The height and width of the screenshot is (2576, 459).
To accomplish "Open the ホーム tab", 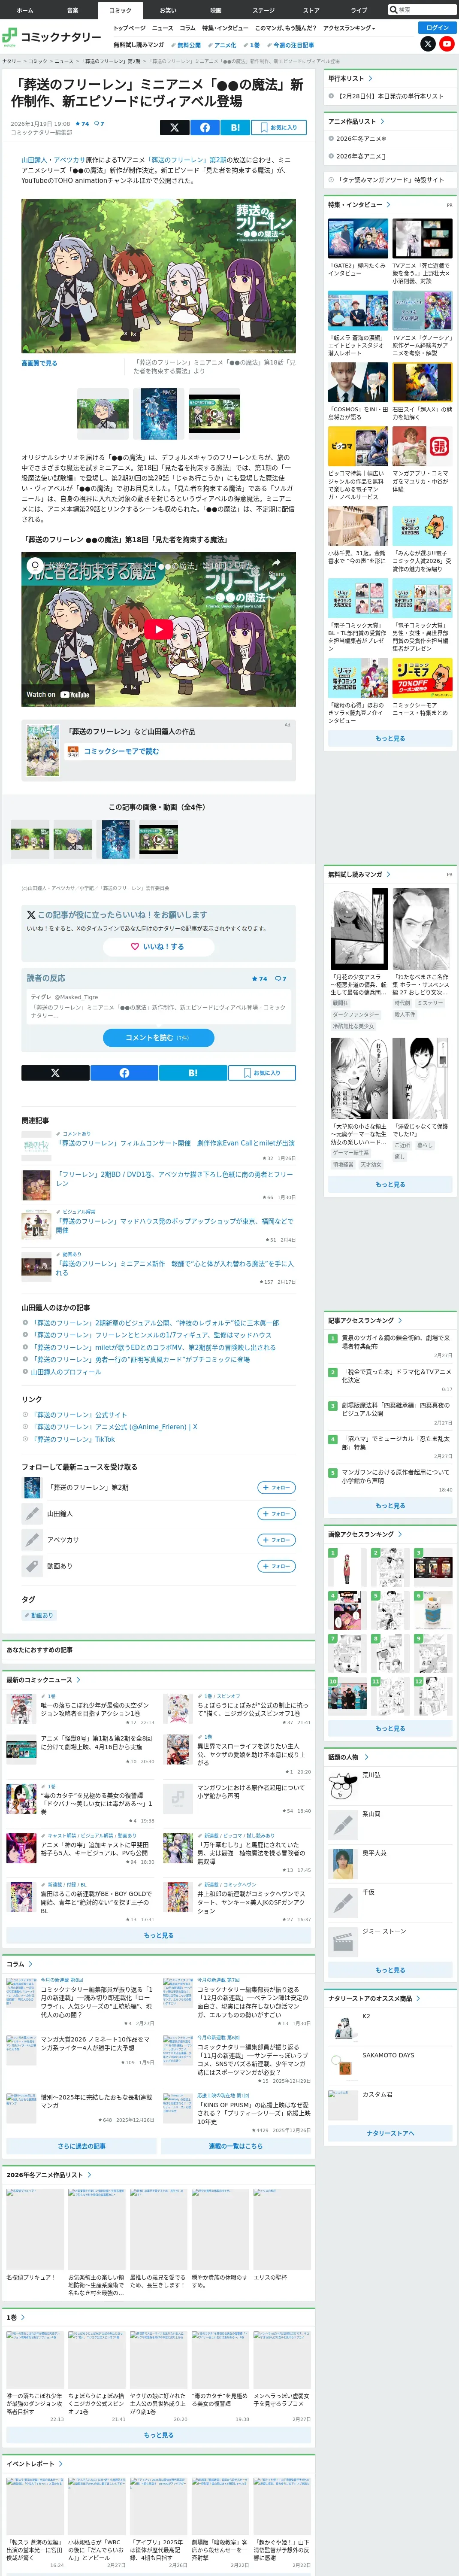I will [25, 10].
